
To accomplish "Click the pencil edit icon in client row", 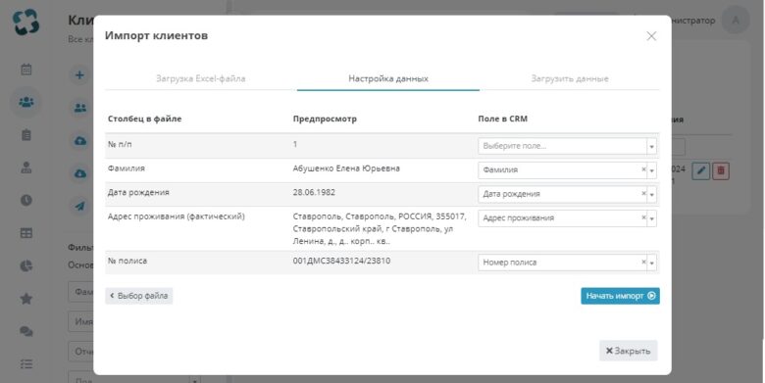I will (x=701, y=171).
